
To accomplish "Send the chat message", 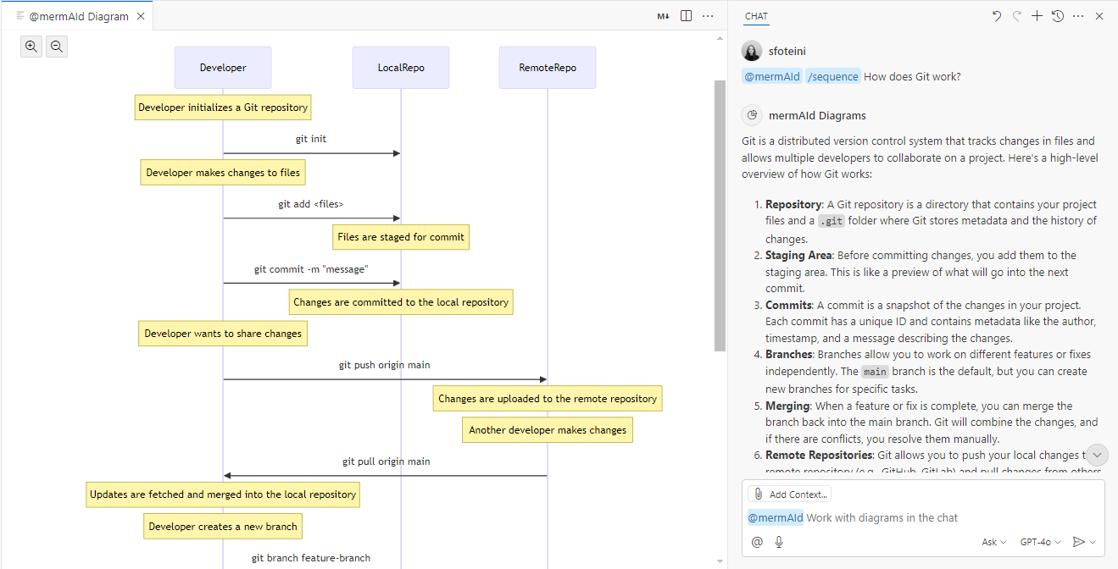I will pyautogui.click(x=1078, y=542).
